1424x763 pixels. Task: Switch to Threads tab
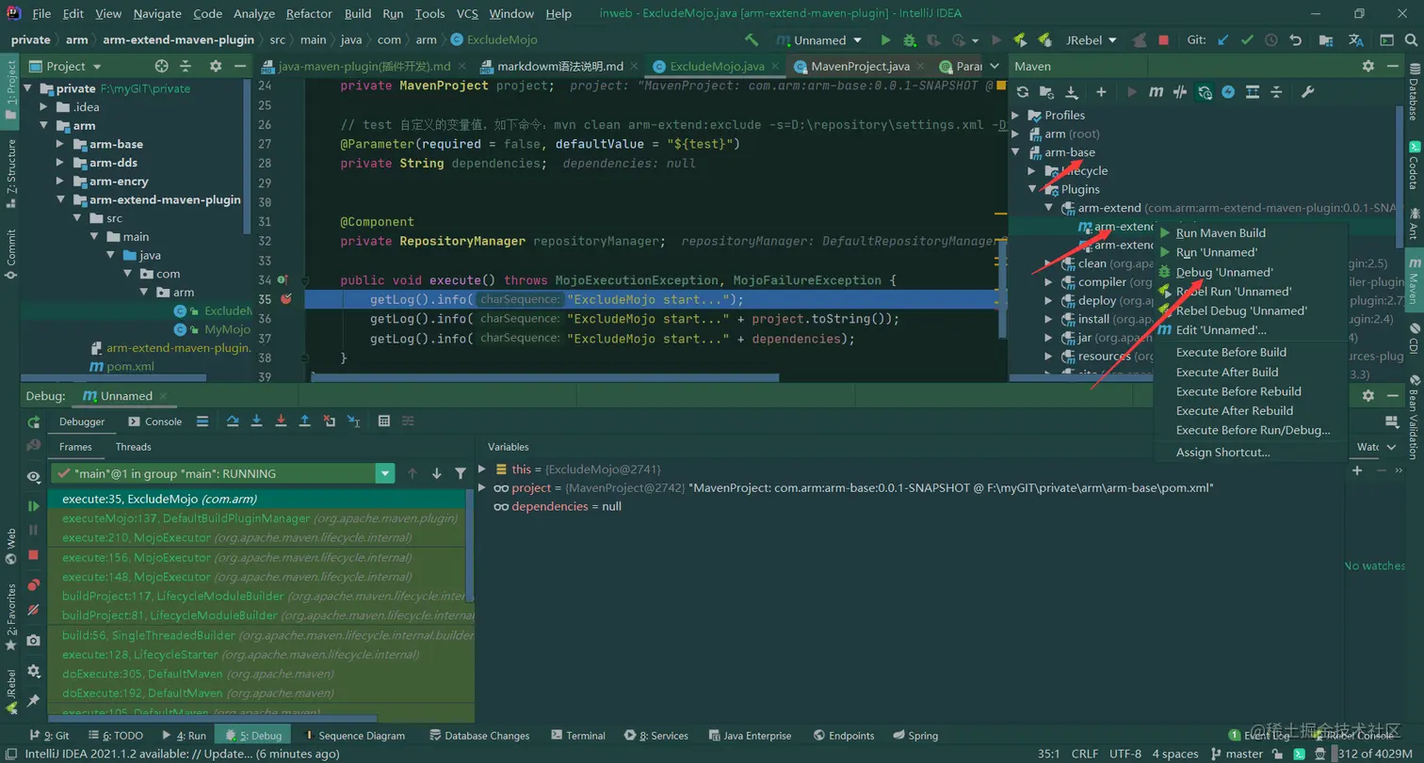click(133, 447)
